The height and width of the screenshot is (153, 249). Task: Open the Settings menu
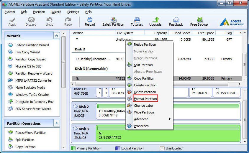click(x=73, y=12)
